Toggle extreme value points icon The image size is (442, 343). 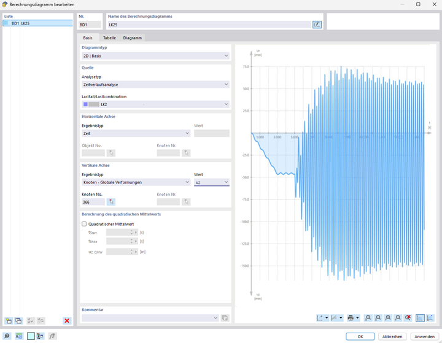pyautogui.click(x=430, y=318)
